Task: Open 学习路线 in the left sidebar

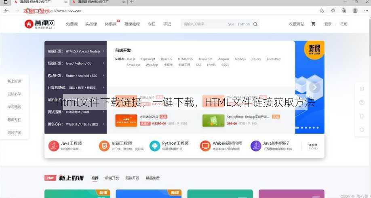Action: pyautogui.click(x=14, y=107)
